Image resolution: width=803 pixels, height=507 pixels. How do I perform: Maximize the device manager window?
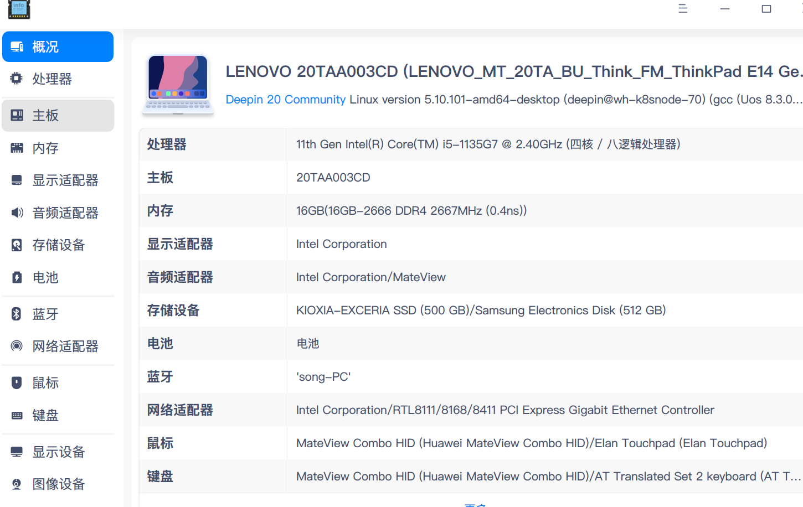(766, 9)
